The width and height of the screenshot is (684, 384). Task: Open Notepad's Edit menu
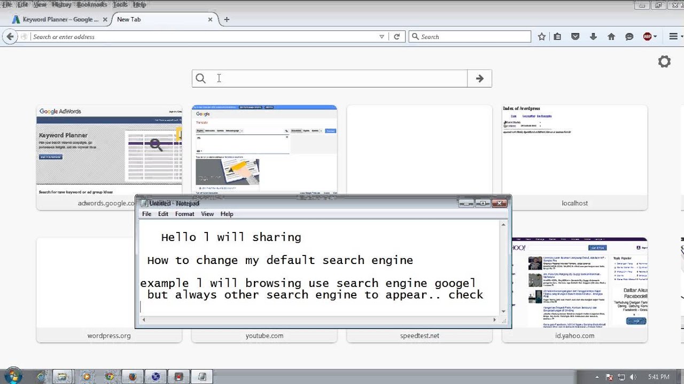tap(163, 214)
